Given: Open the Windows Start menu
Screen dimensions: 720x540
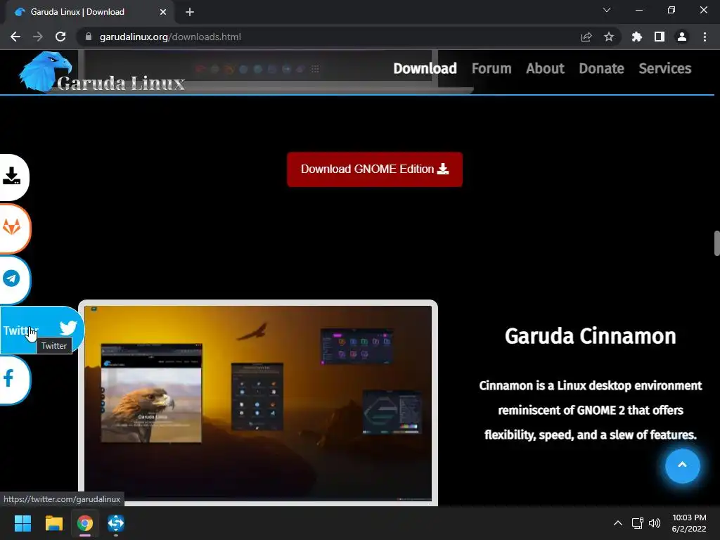Looking at the screenshot, I should coord(22,523).
